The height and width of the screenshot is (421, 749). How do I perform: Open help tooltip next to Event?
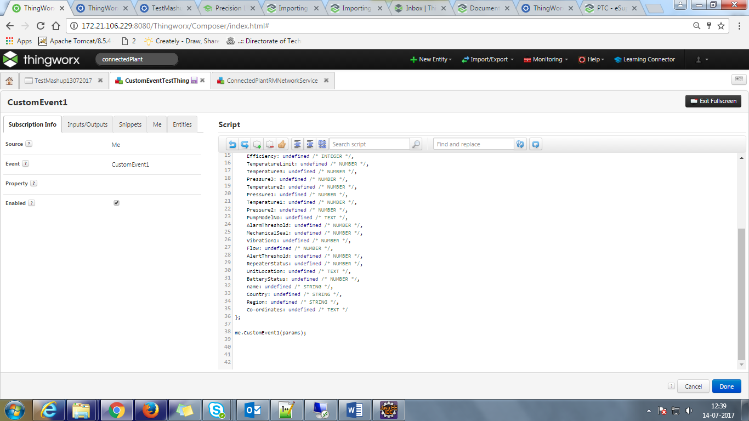tap(25, 164)
